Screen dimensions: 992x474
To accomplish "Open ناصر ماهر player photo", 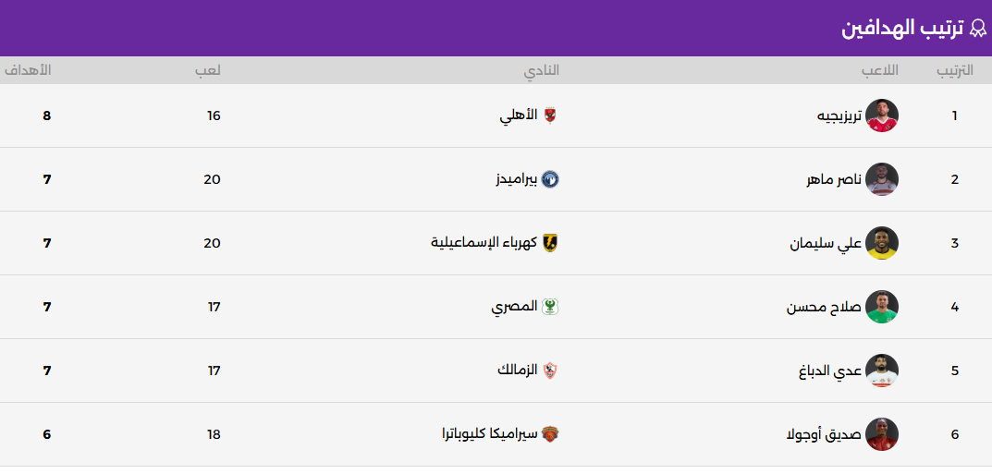I will (882, 179).
